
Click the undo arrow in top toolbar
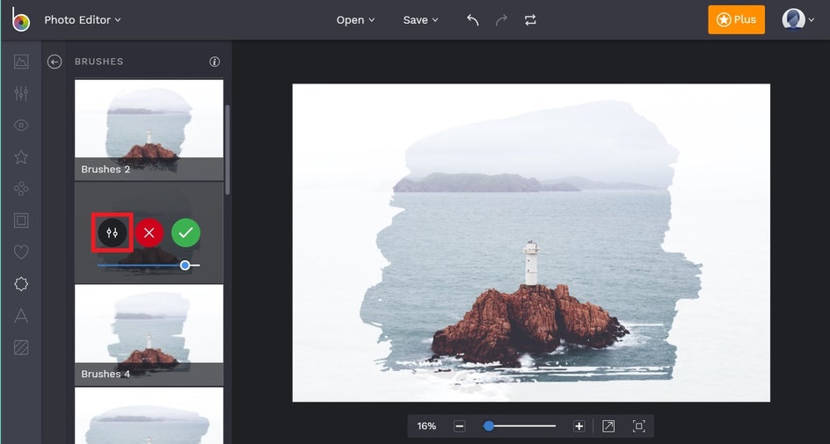click(473, 20)
